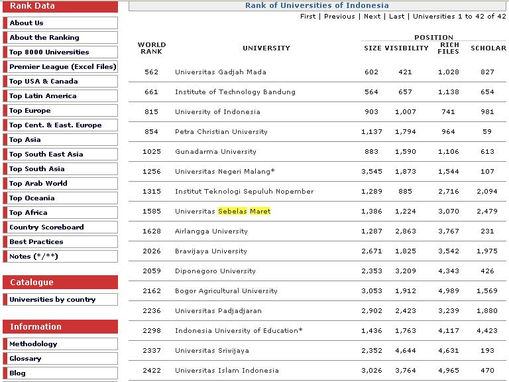Image resolution: width=509 pixels, height=382 pixels.
Task: Click the WORLD RANK column header
Action: pos(152,48)
